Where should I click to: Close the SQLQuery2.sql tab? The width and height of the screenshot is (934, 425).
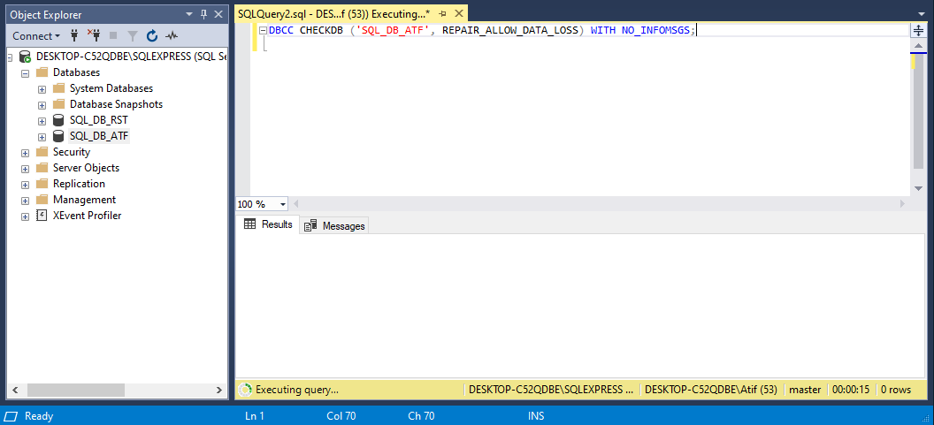click(x=459, y=13)
